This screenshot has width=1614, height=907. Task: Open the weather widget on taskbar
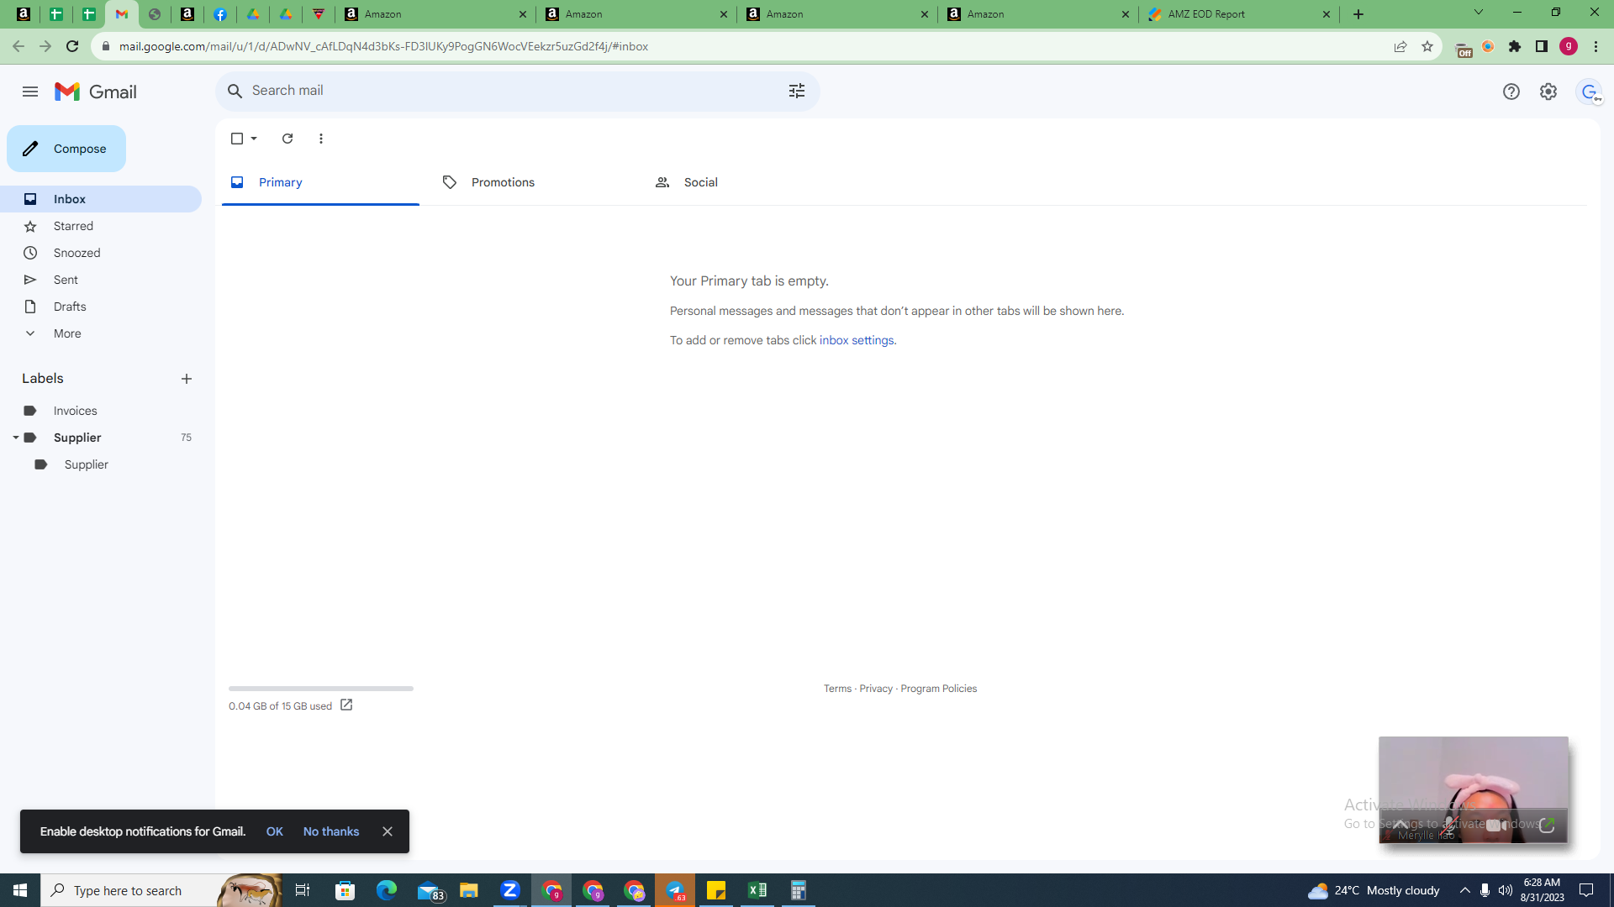[1374, 890]
